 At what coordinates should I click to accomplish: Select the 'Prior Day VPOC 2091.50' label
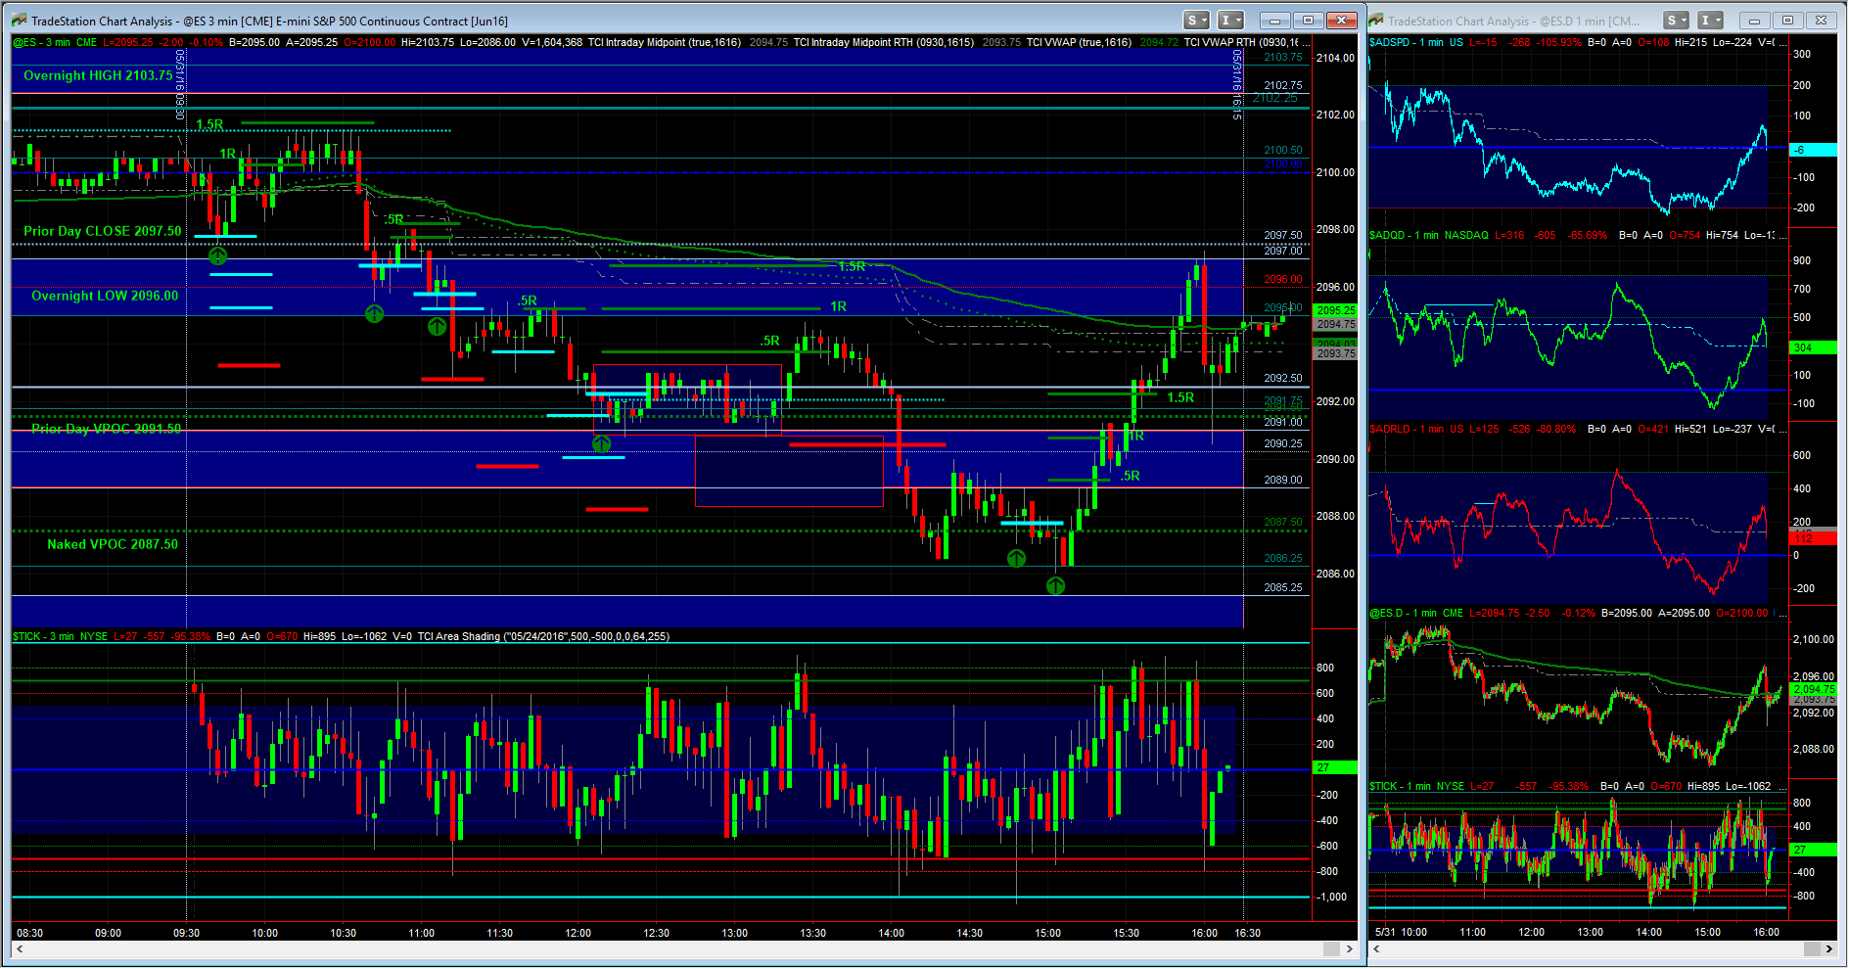(106, 429)
